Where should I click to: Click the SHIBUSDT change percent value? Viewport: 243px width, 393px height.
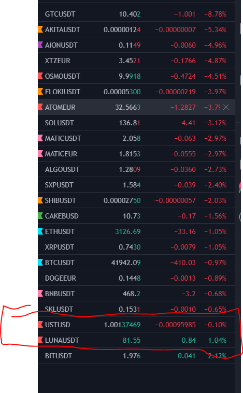click(216, 200)
